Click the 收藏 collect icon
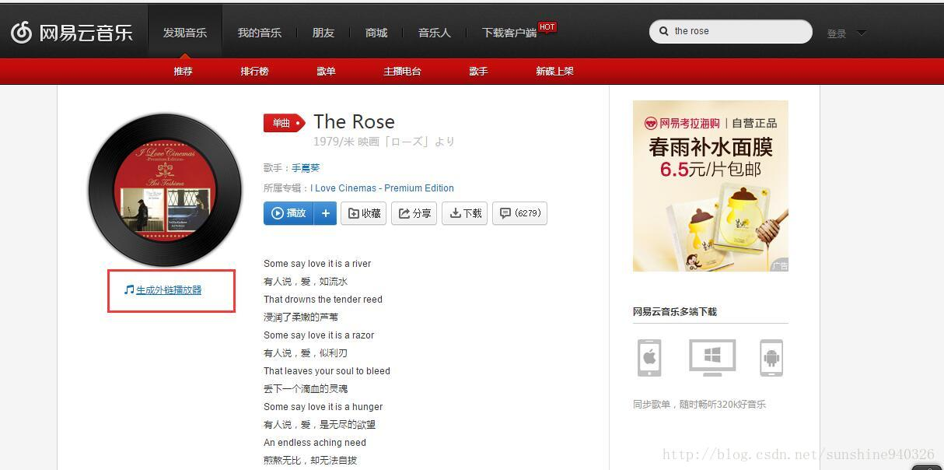The image size is (944, 470). coord(363,212)
